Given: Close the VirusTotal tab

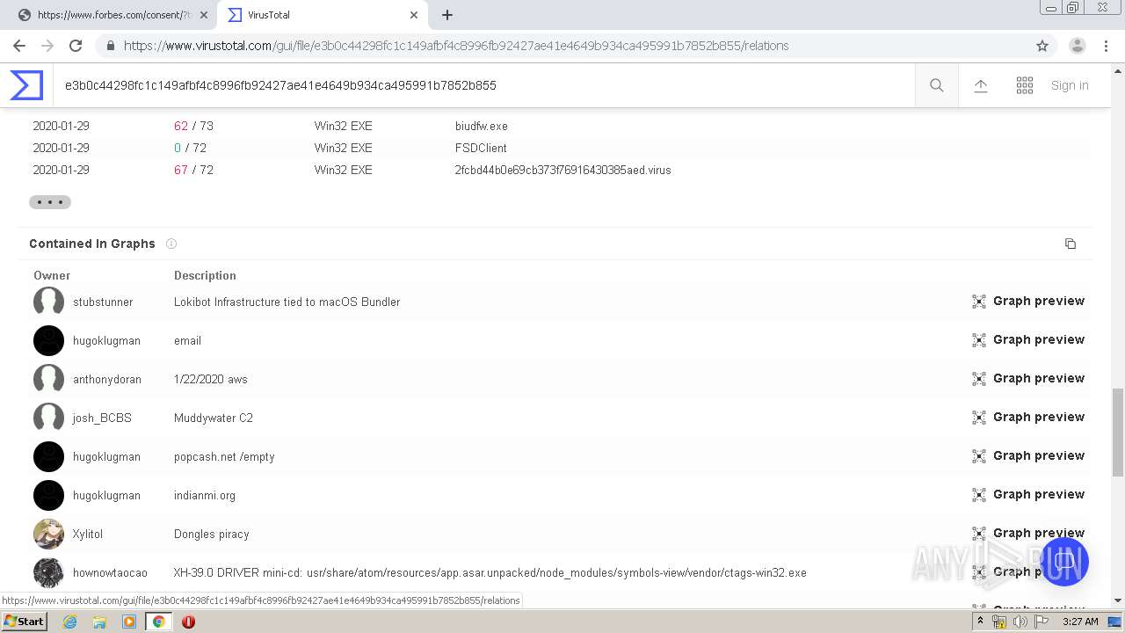Looking at the screenshot, I should (x=413, y=15).
